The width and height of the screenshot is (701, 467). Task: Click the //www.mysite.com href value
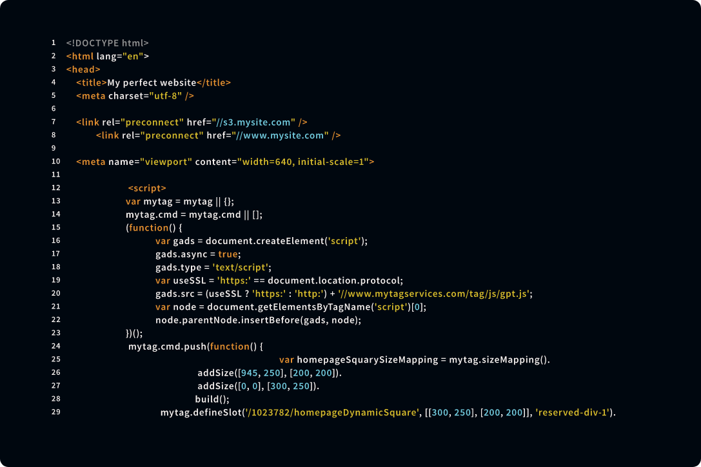pos(280,135)
